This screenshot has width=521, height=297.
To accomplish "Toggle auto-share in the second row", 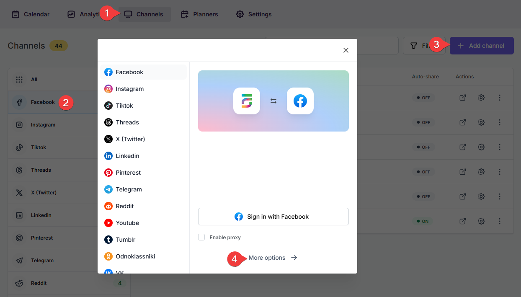I will click(x=423, y=122).
